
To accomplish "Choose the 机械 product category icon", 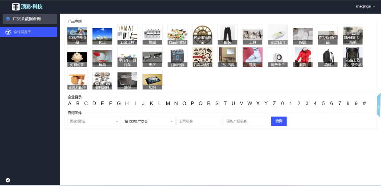I will tap(152, 35).
